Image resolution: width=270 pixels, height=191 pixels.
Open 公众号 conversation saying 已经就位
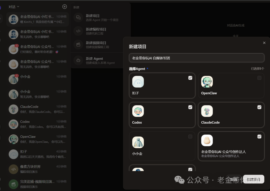[x=37, y=49]
